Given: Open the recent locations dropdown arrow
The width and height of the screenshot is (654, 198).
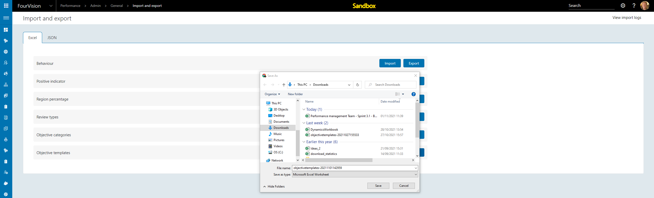Looking at the screenshot, I should pyautogui.click(x=278, y=85).
